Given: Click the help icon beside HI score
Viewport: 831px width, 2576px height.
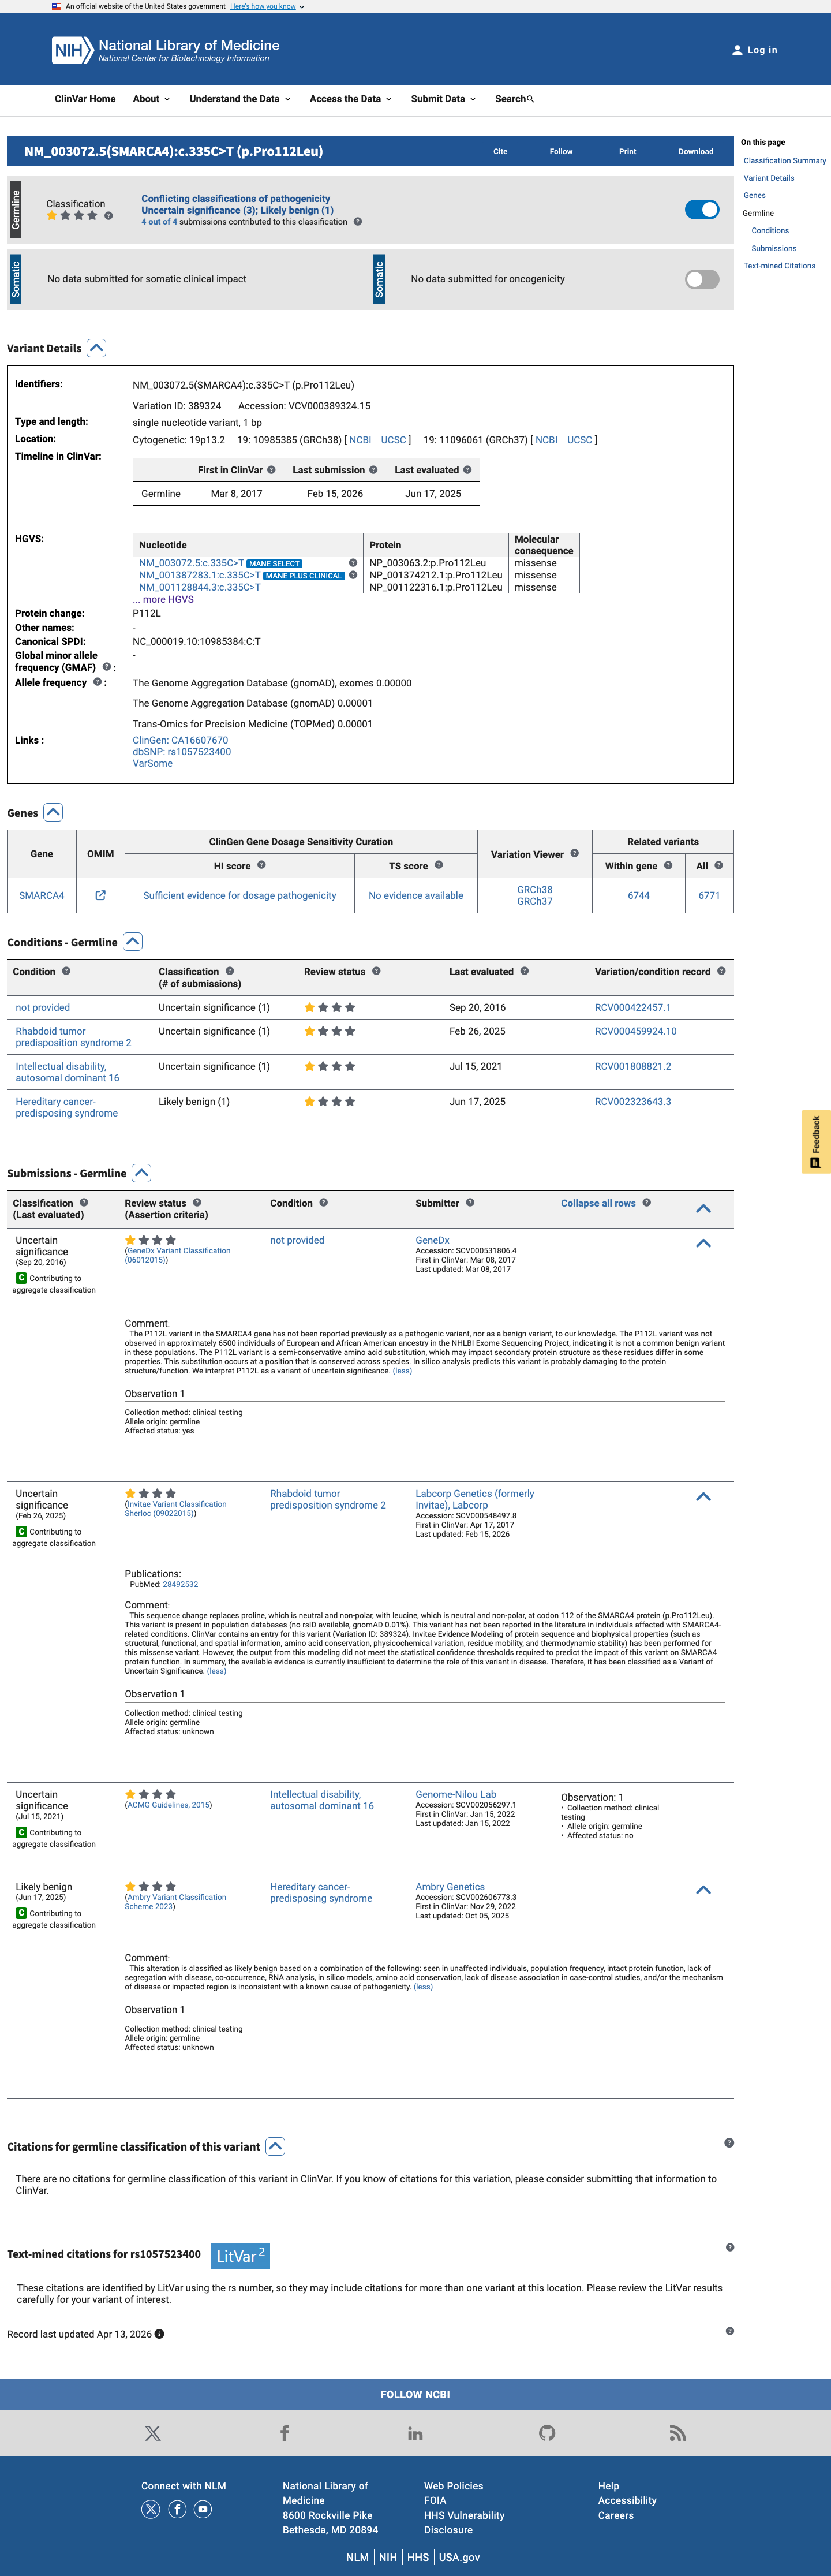Looking at the screenshot, I should [x=261, y=865].
